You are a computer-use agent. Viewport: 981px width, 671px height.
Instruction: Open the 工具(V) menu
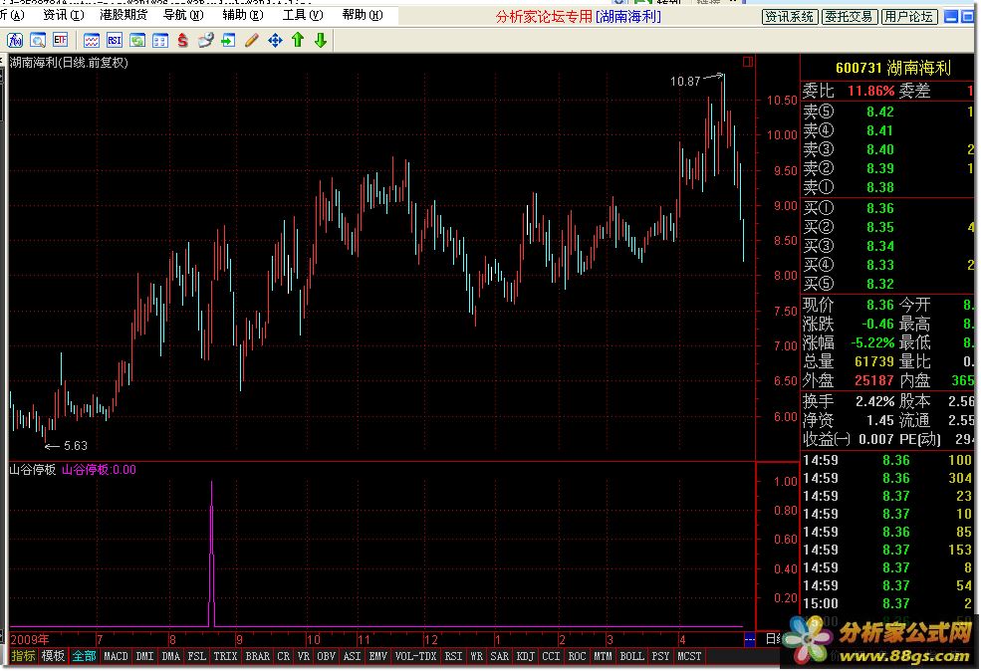(x=303, y=14)
